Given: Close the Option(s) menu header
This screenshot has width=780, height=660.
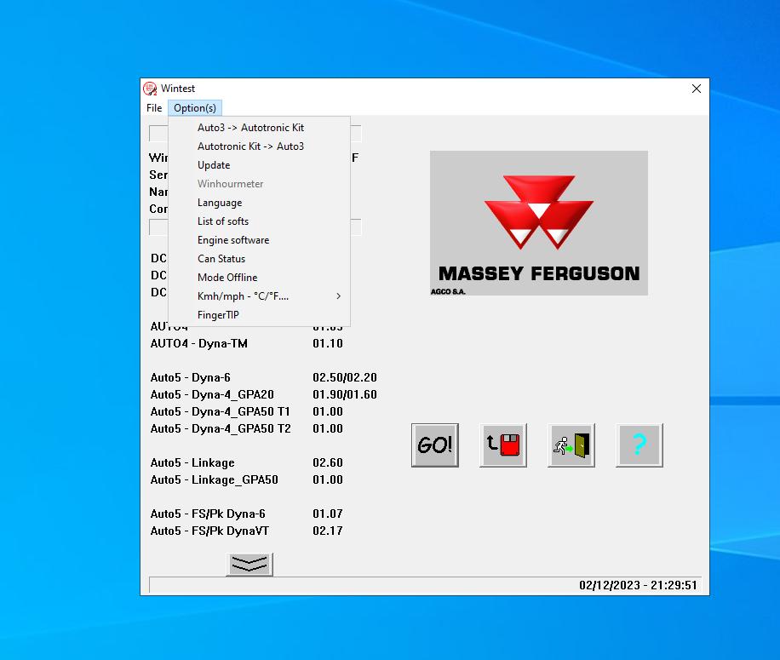Looking at the screenshot, I should click(194, 108).
